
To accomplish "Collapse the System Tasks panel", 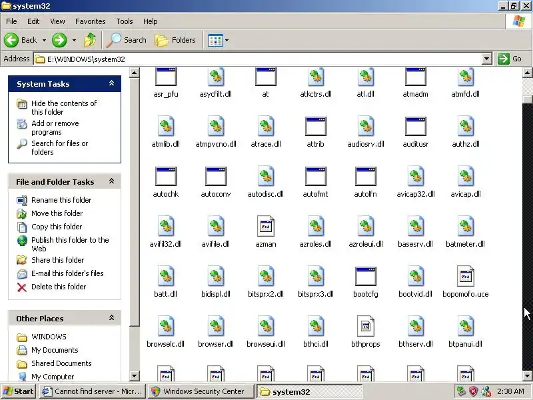I will coord(111,83).
